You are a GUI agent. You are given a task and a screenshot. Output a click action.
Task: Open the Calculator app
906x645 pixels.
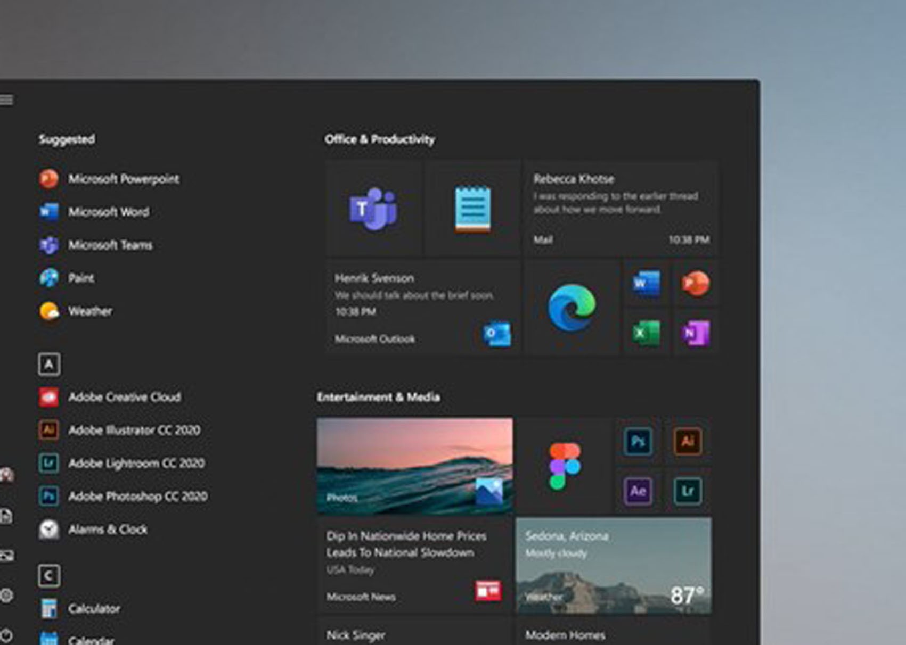pyautogui.click(x=80, y=608)
